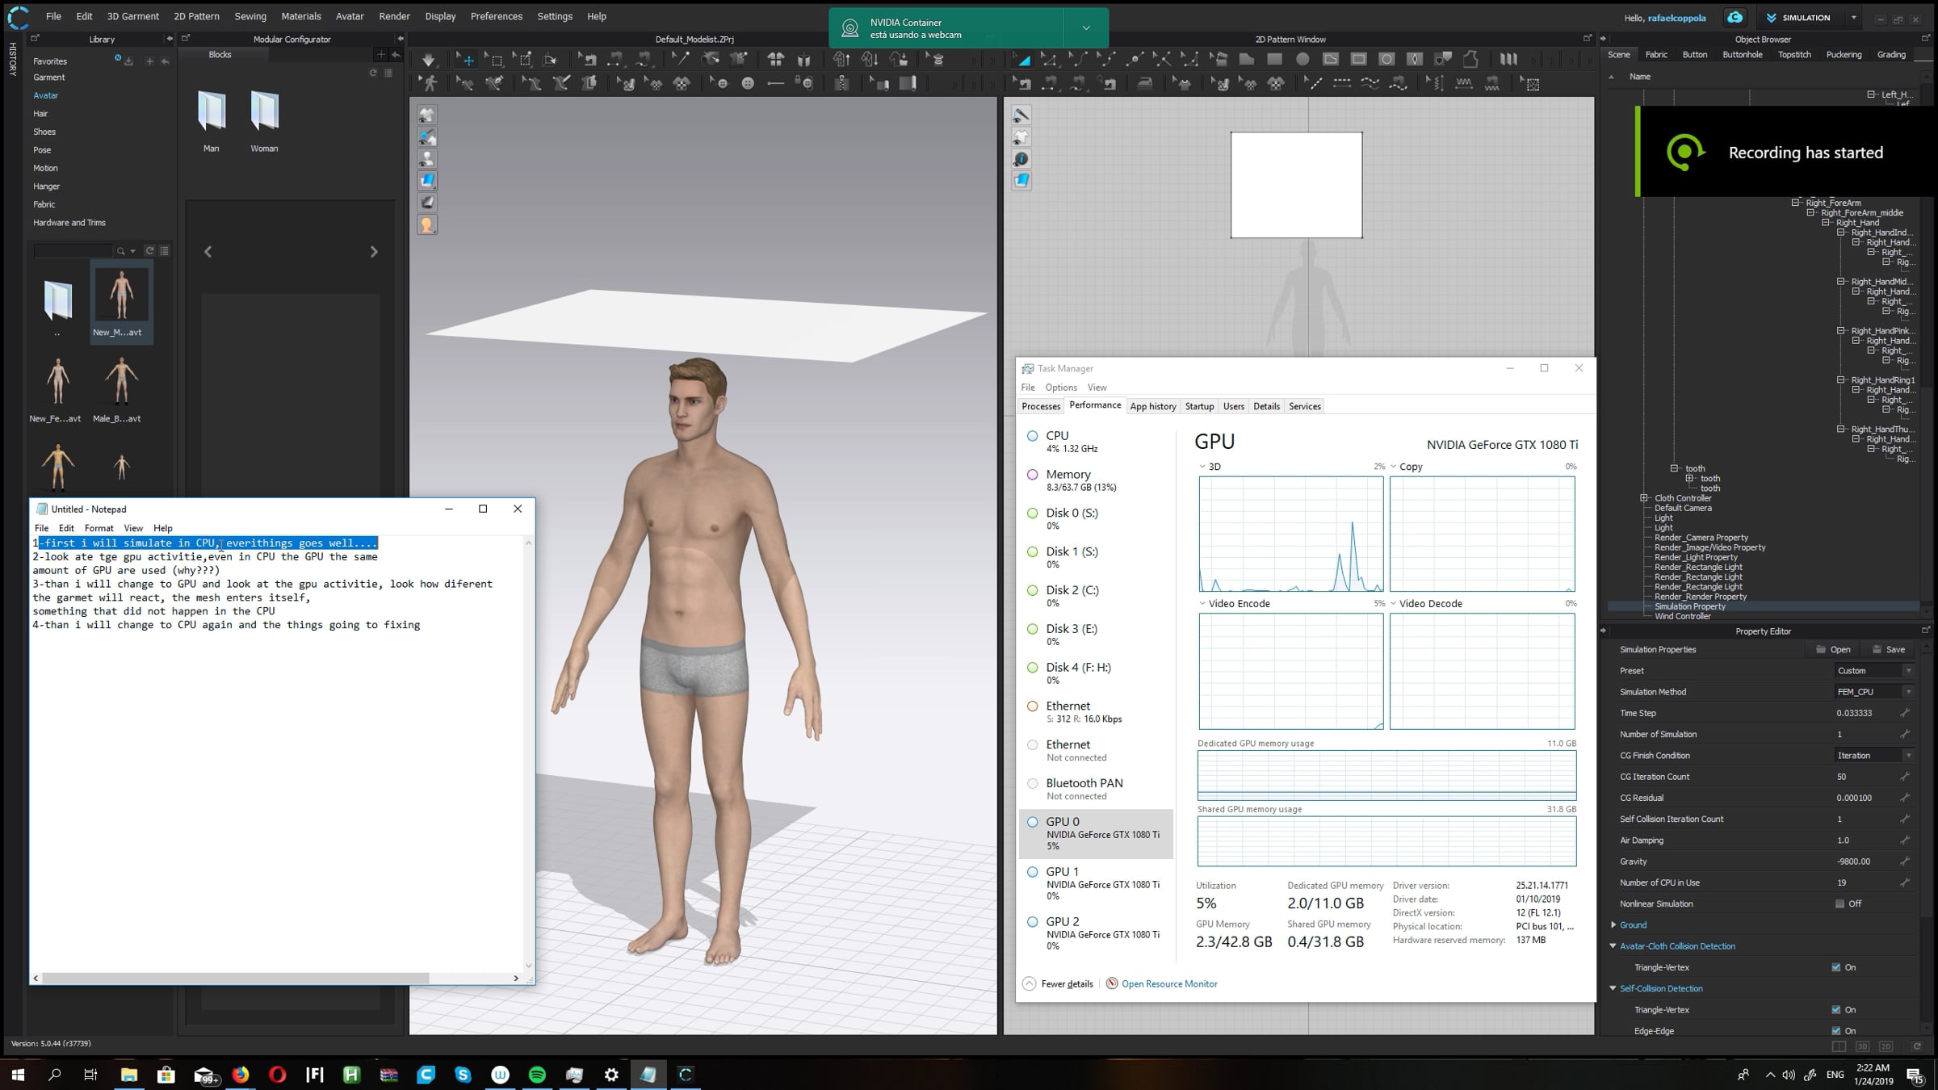Select GPU 1 in the Task Manager sidebar
The height and width of the screenshot is (1090, 1938).
coord(1096,882)
